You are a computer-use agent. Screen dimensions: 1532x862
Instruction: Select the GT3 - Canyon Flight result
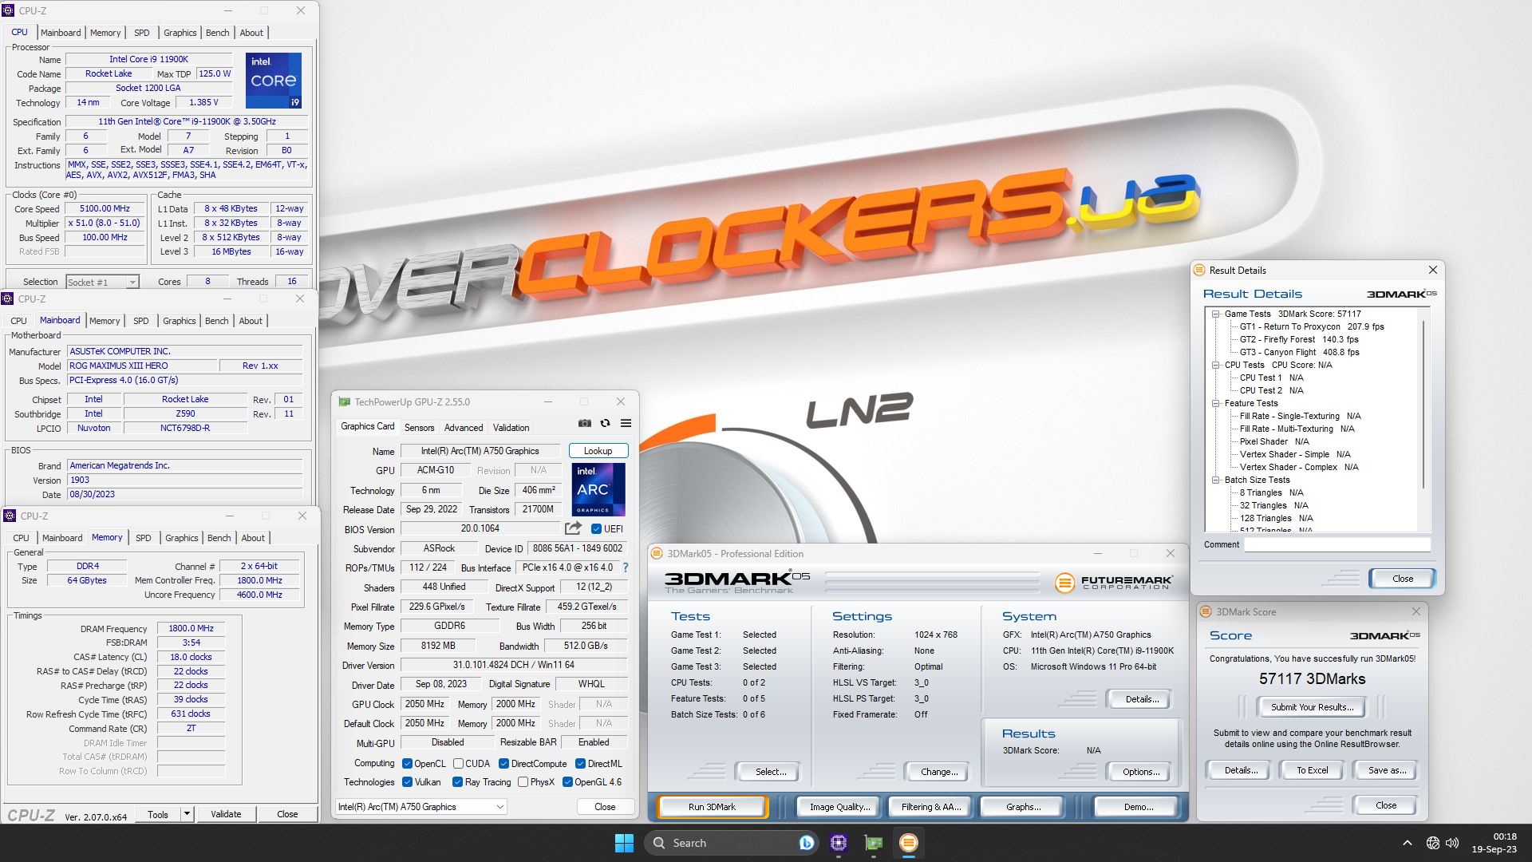pos(1299,352)
